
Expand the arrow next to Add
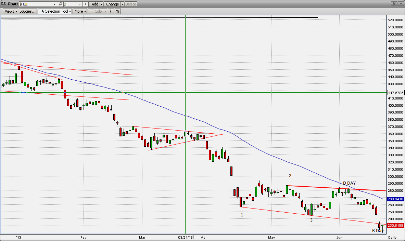click(x=102, y=4)
